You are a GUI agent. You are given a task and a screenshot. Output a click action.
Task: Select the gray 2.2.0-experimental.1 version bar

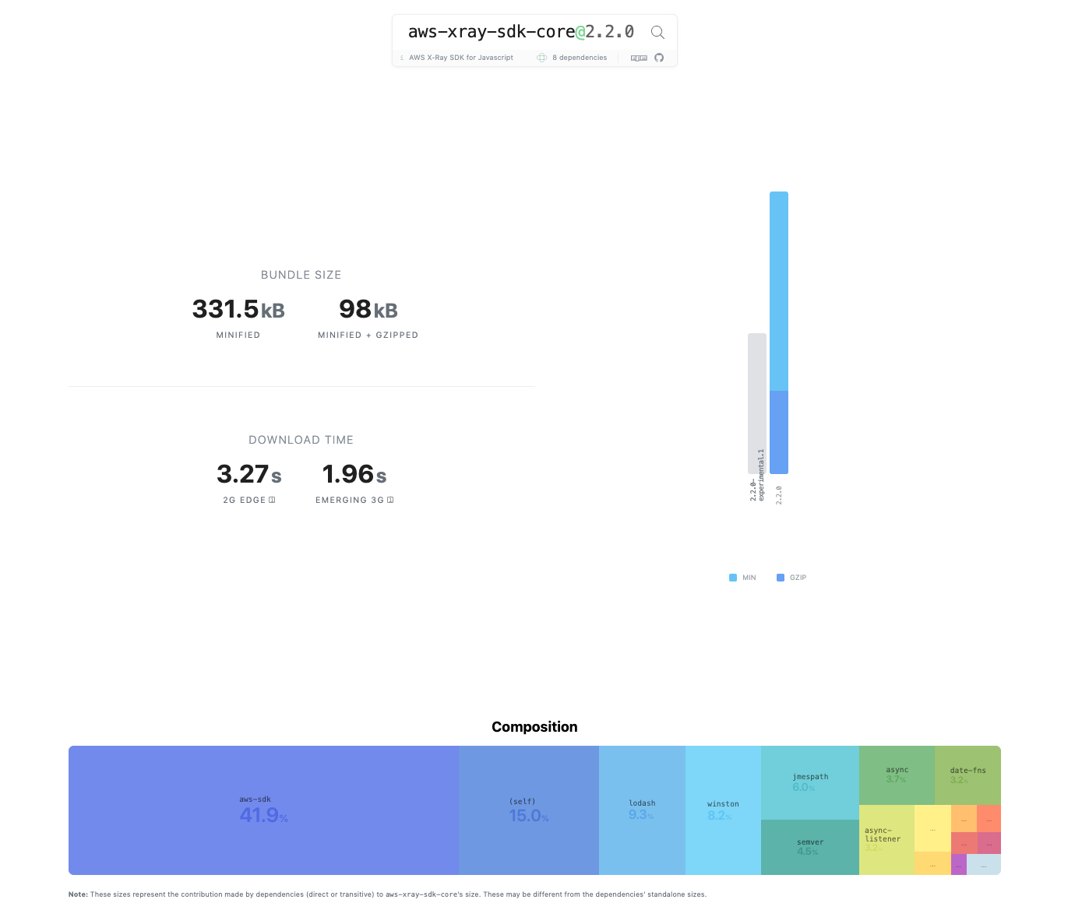(x=757, y=403)
